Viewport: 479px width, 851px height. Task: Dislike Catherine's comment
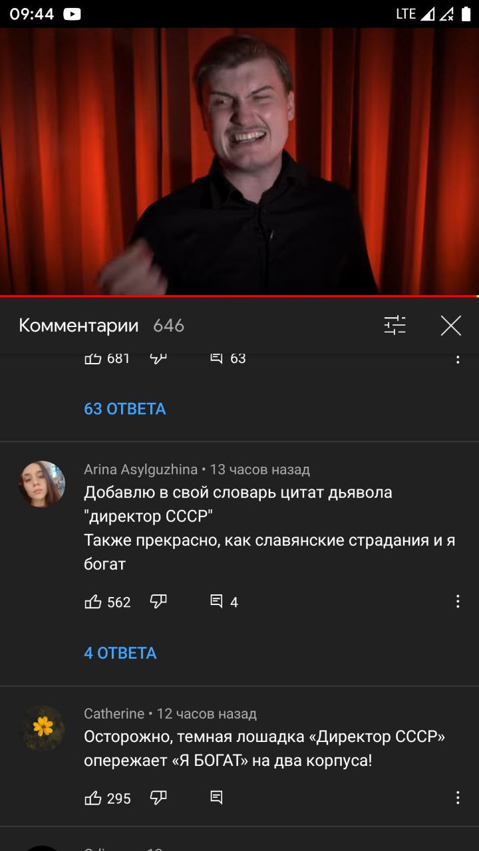[x=158, y=798]
